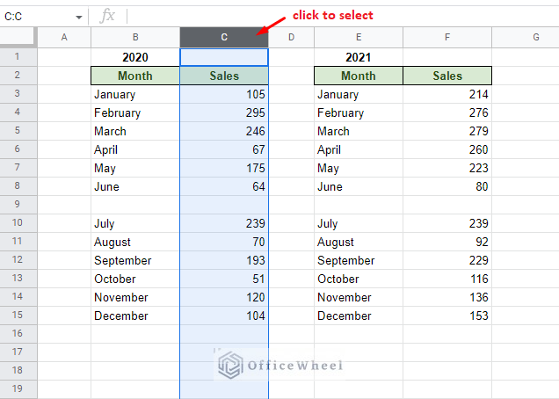Select all cells using the corner box

(x=18, y=37)
